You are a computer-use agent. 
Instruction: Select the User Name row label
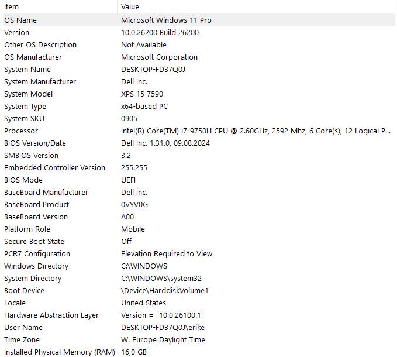tap(23, 327)
